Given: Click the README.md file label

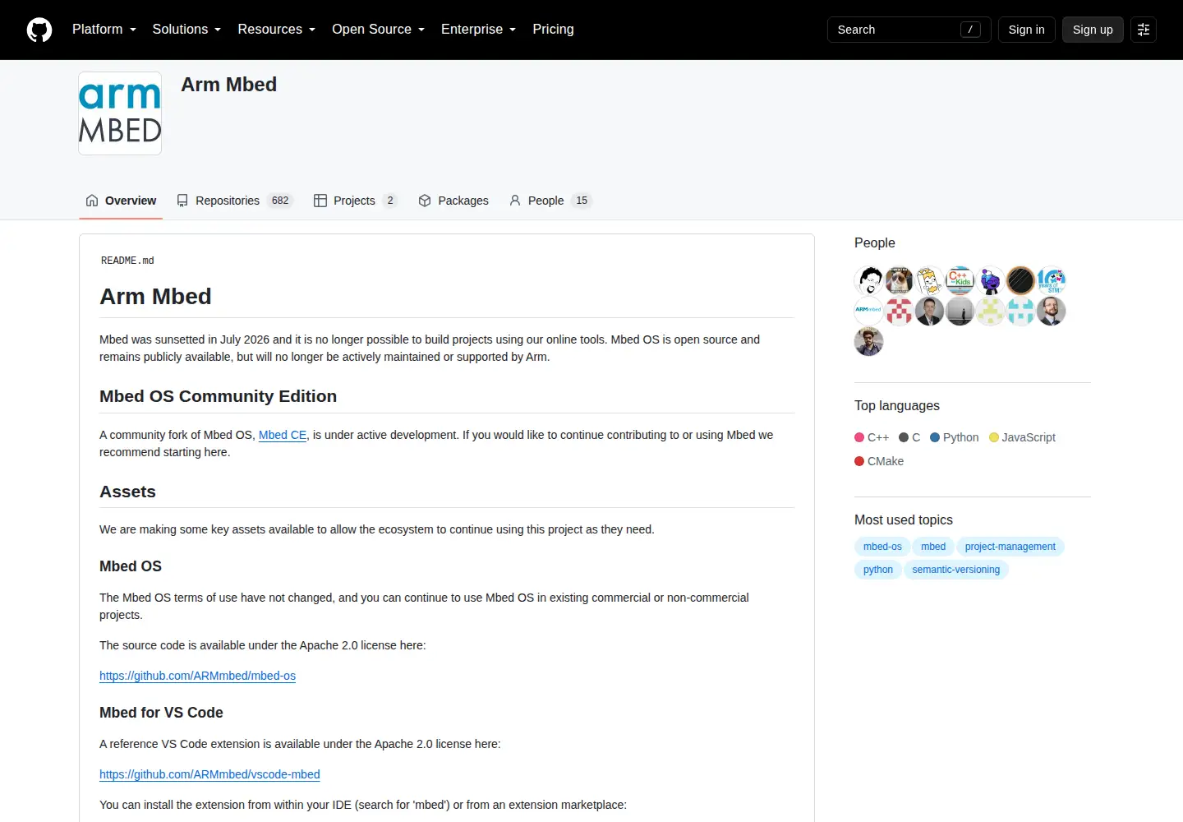Looking at the screenshot, I should (x=127, y=261).
